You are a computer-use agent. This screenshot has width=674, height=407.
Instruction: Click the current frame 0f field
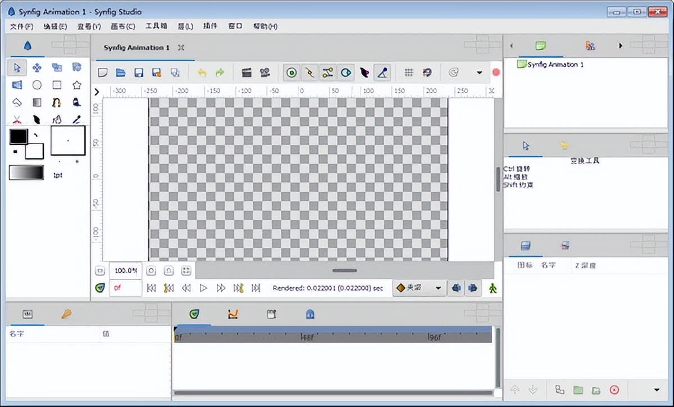[125, 288]
